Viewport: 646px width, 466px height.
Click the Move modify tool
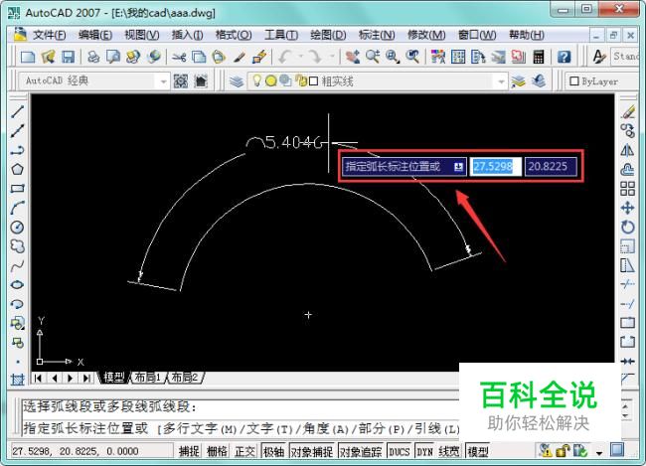[627, 208]
